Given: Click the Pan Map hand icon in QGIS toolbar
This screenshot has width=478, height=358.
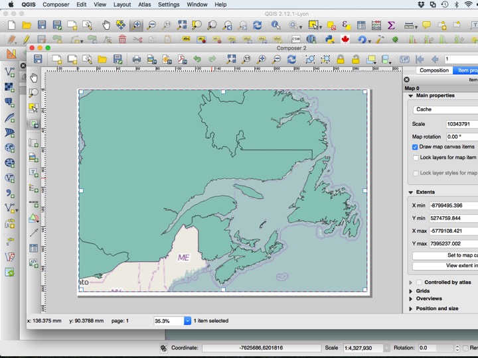Looking at the screenshot, I should [106, 25].
